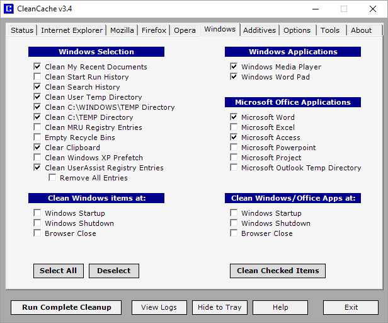Open the Opera tab
The image size is (388, 323).
point(185,30)
